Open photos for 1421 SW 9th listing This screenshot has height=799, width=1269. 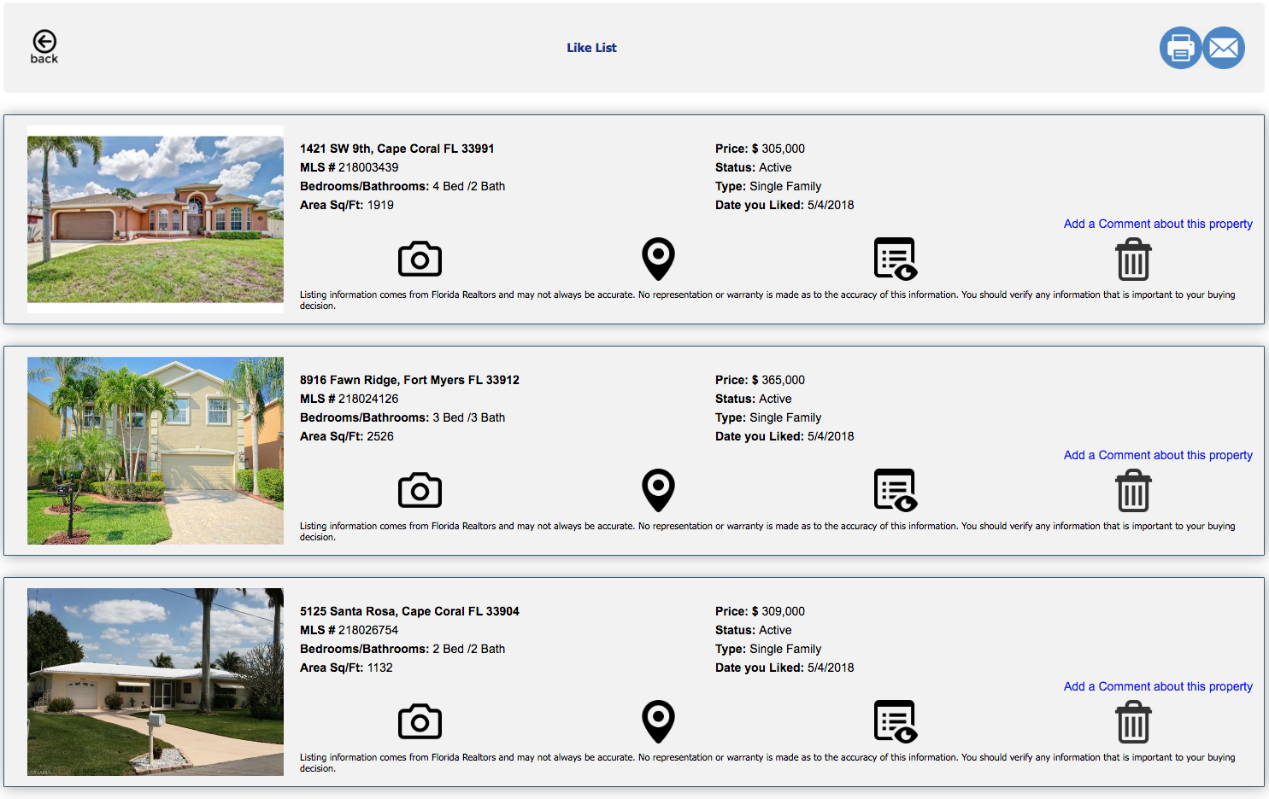(x=420, y=259)
